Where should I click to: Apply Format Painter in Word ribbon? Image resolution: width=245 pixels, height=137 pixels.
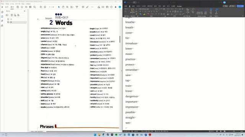(x=136, y=14)
